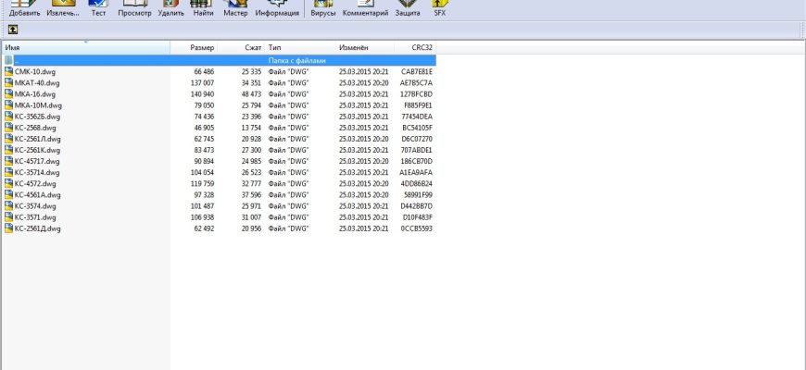This screenshot has height=370, width=806.
Task: Select the file КС-45717.dwg
Action: (37, 161)
